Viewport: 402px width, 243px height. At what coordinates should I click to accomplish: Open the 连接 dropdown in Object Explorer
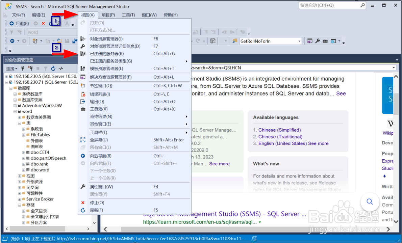pyautogui.click(x=11, y=69)
